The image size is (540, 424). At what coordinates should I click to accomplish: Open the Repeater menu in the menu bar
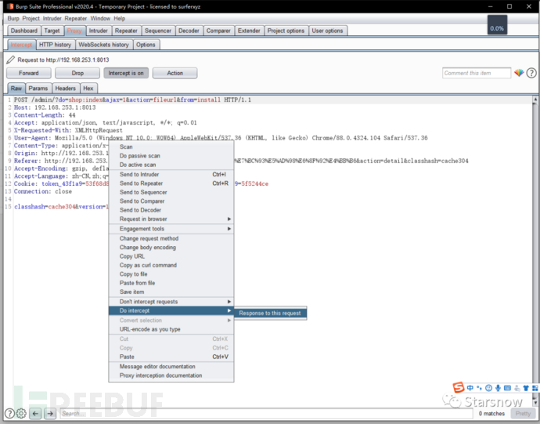[x=76, y=18]
